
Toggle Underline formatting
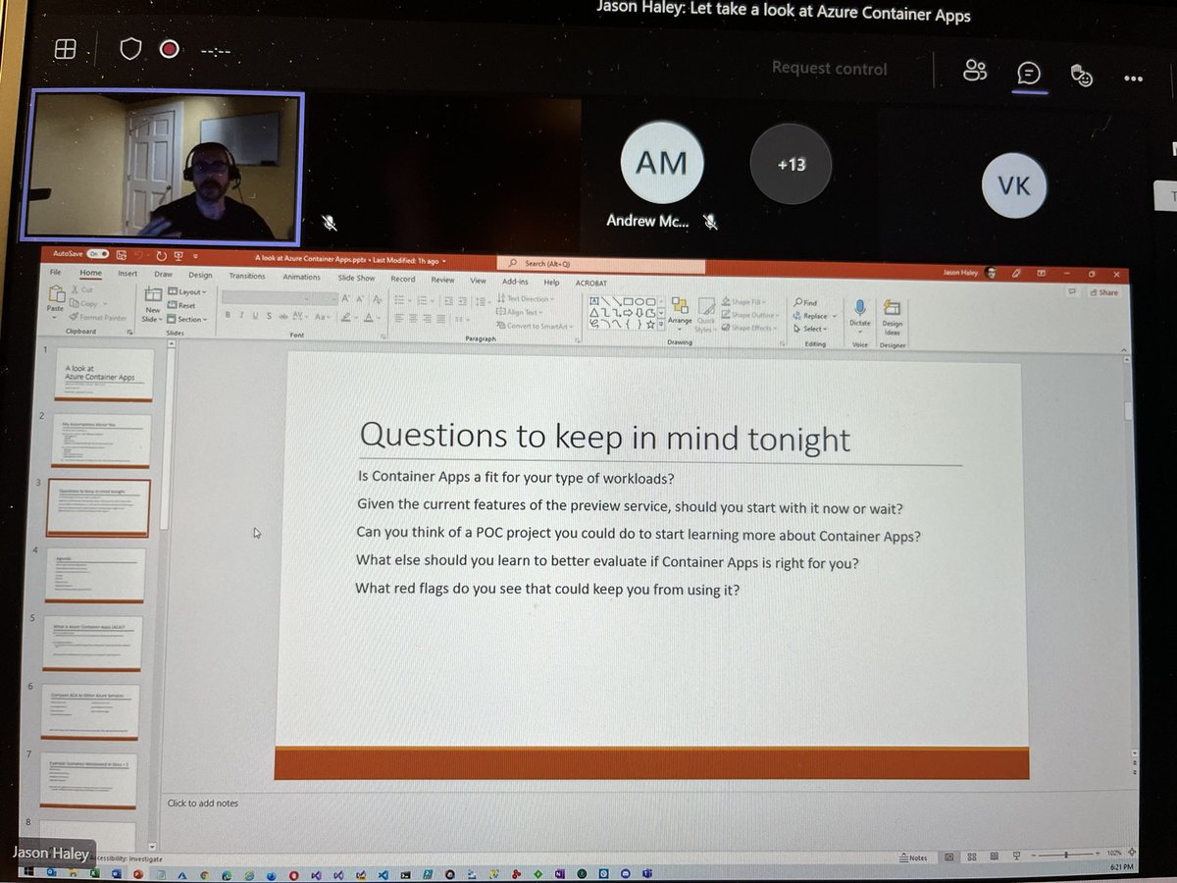255,315
